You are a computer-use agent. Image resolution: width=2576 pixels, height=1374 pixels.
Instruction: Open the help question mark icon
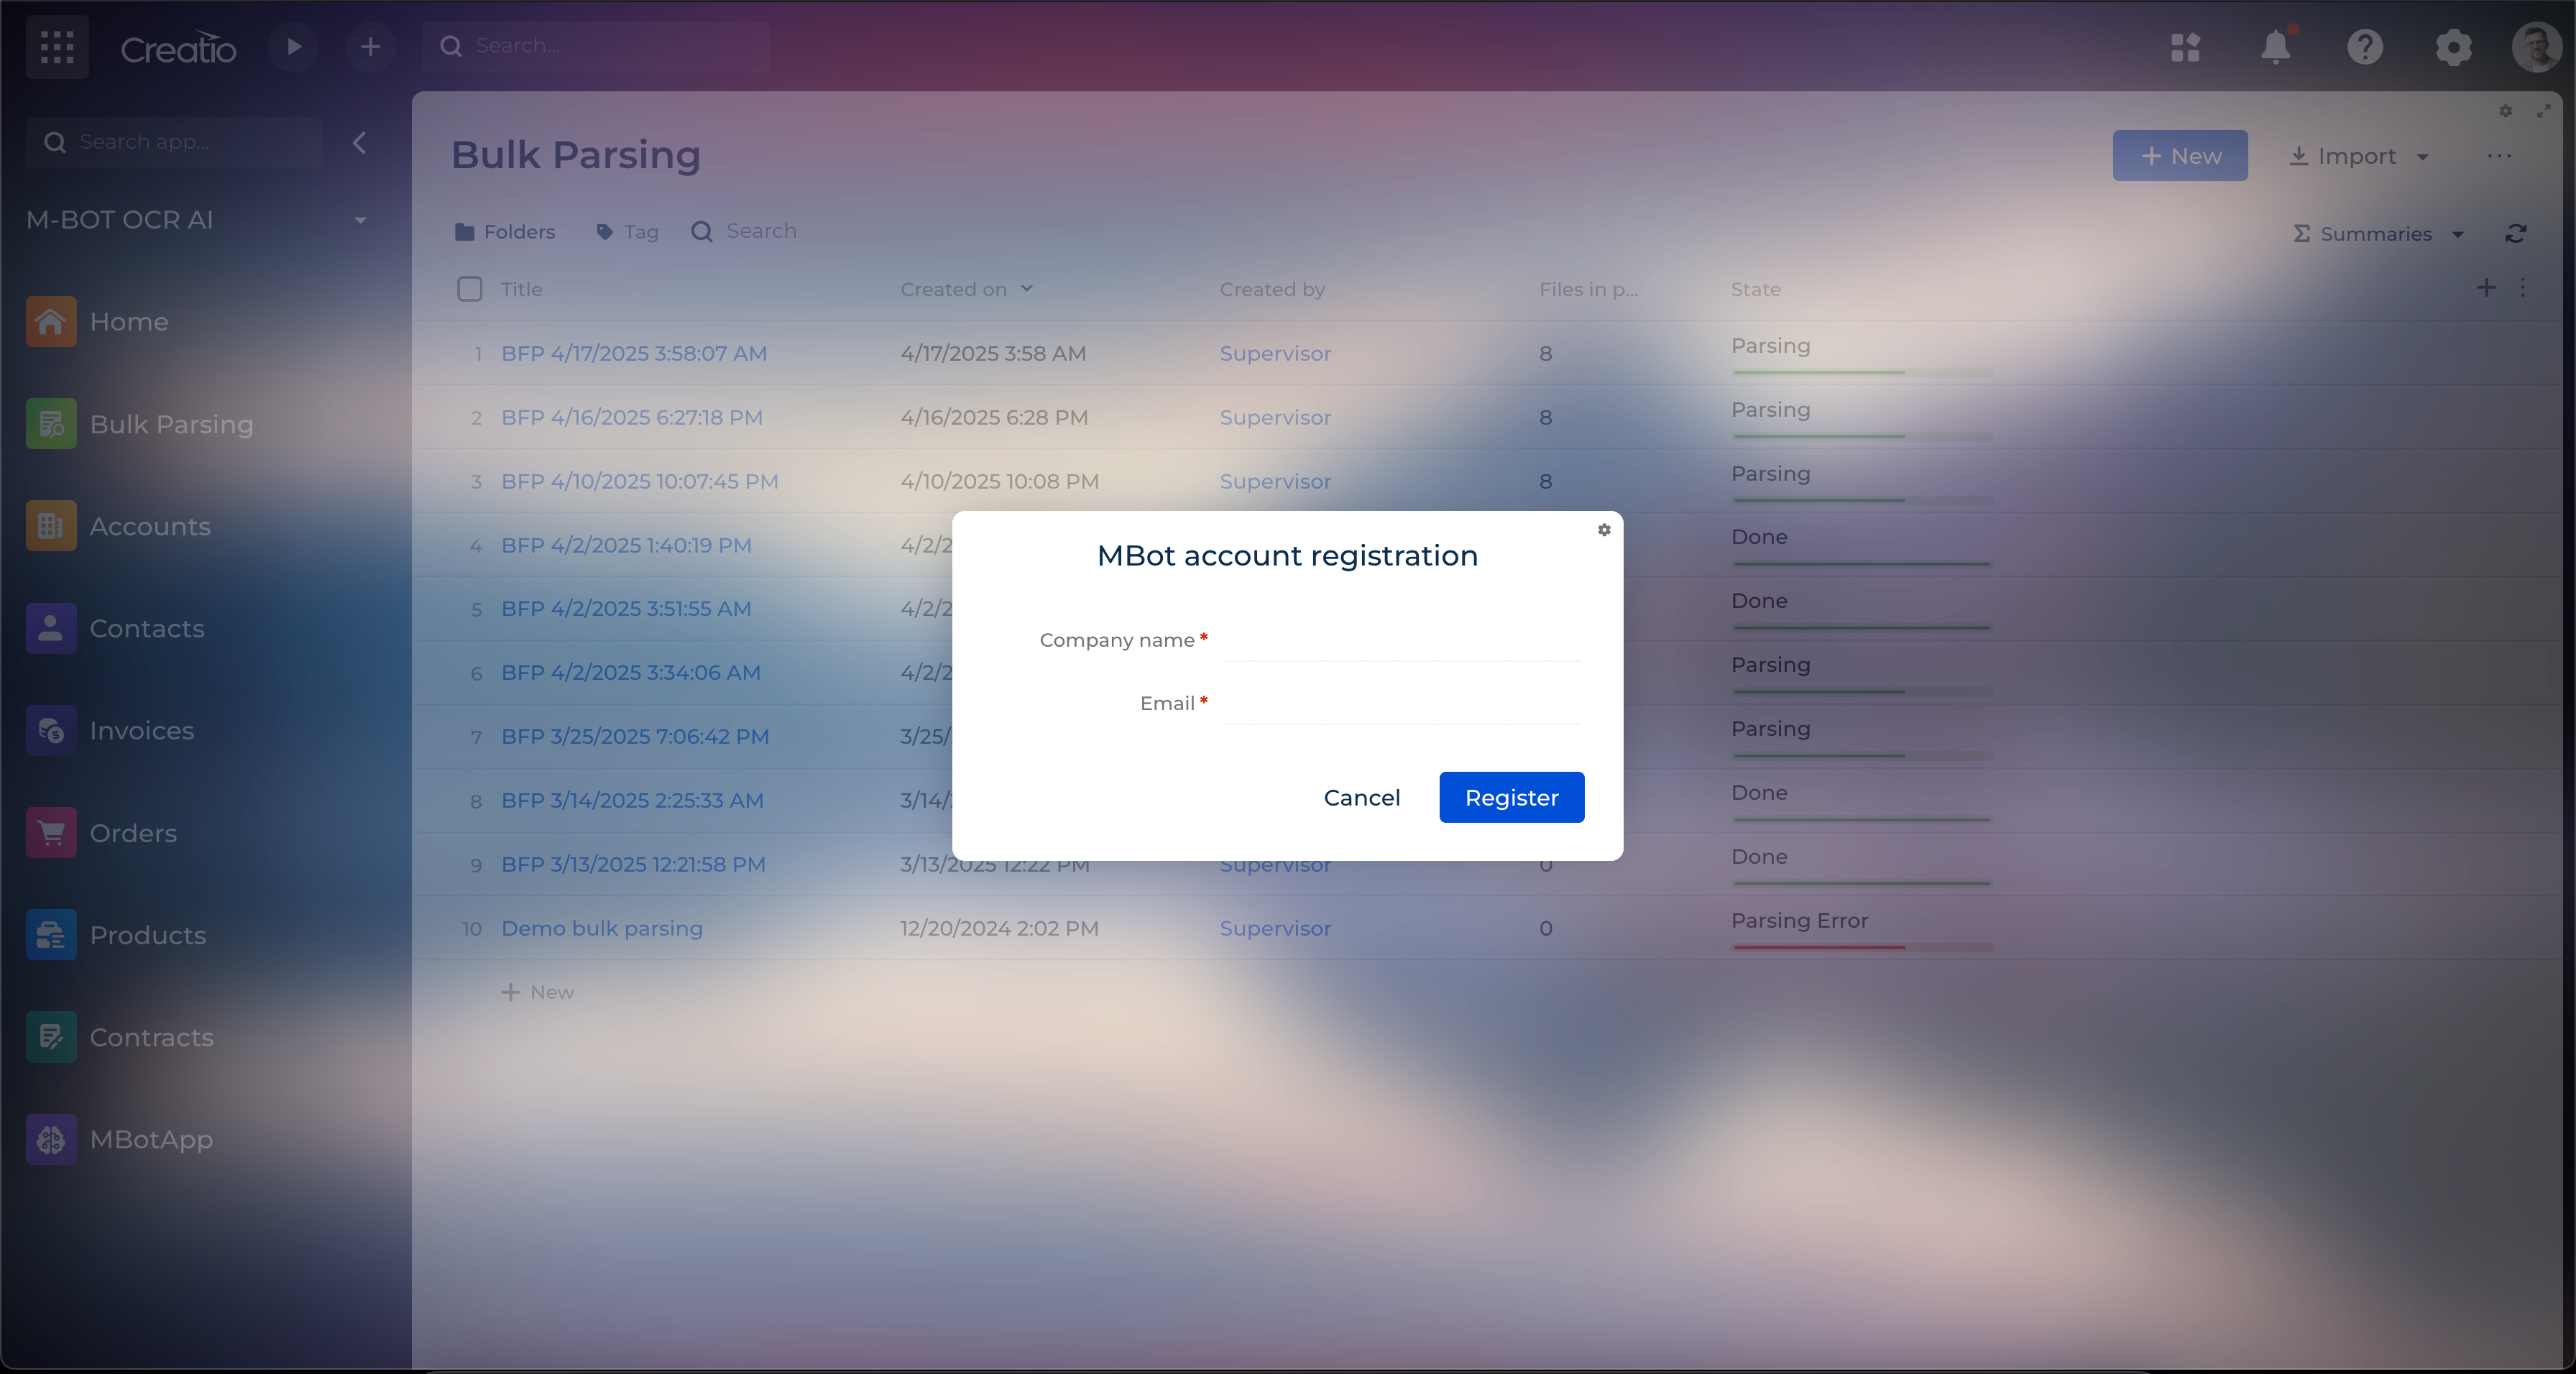(2365, 47)
